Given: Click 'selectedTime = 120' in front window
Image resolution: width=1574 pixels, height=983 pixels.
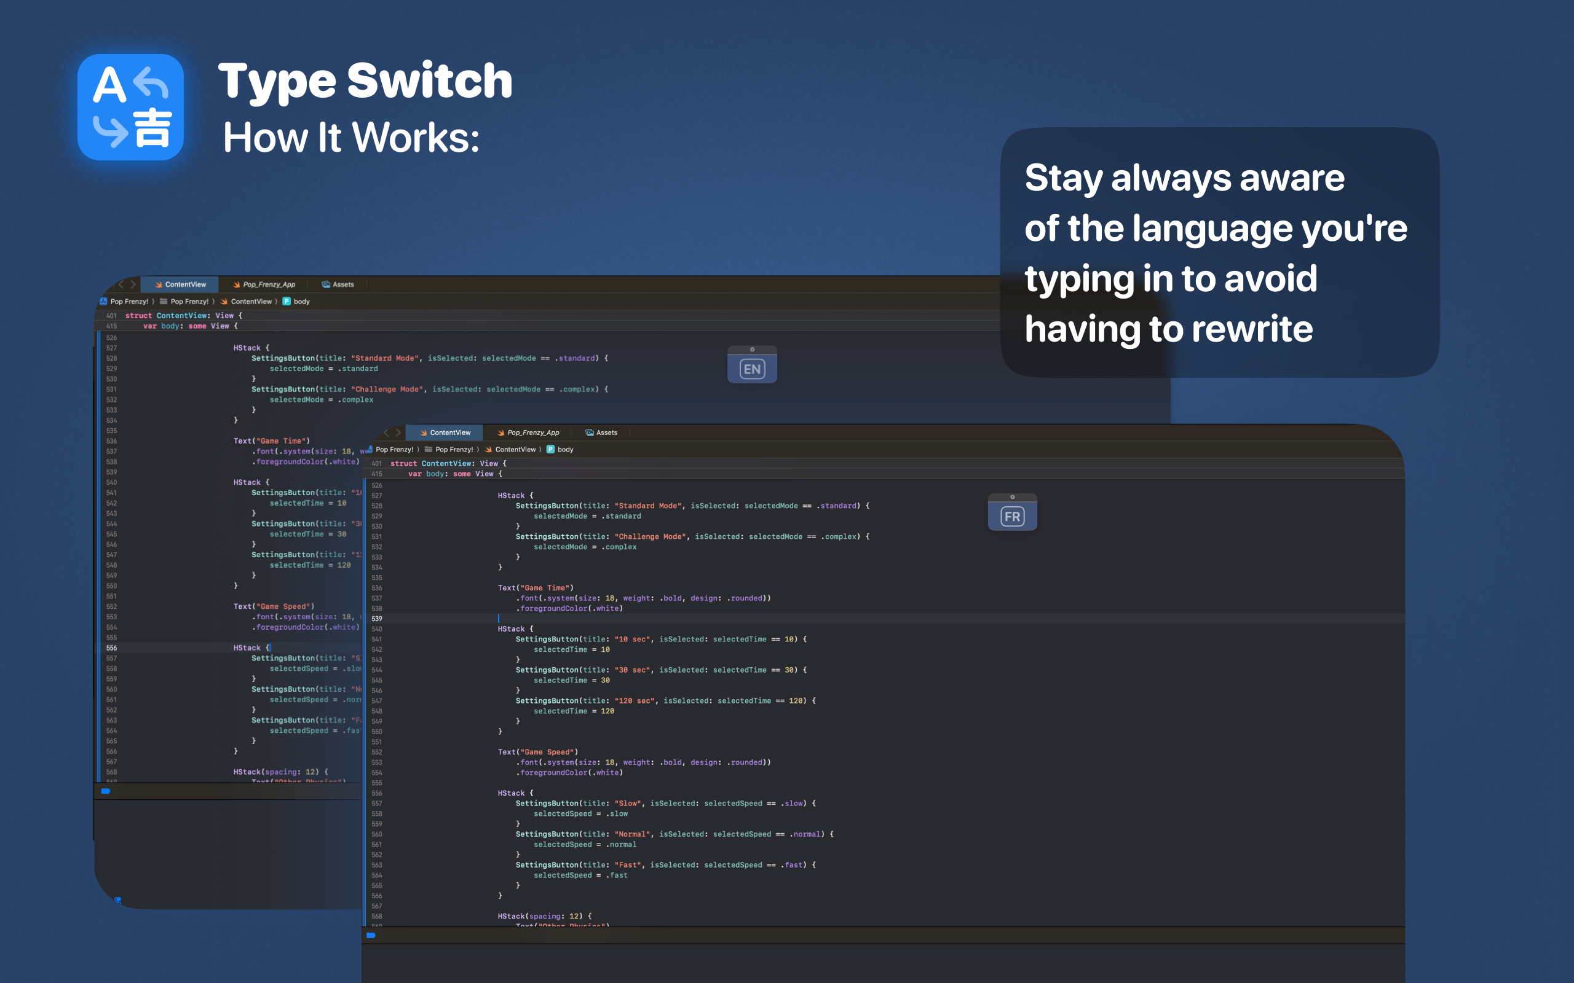Looking at the screenshot, I should (574, 711).
